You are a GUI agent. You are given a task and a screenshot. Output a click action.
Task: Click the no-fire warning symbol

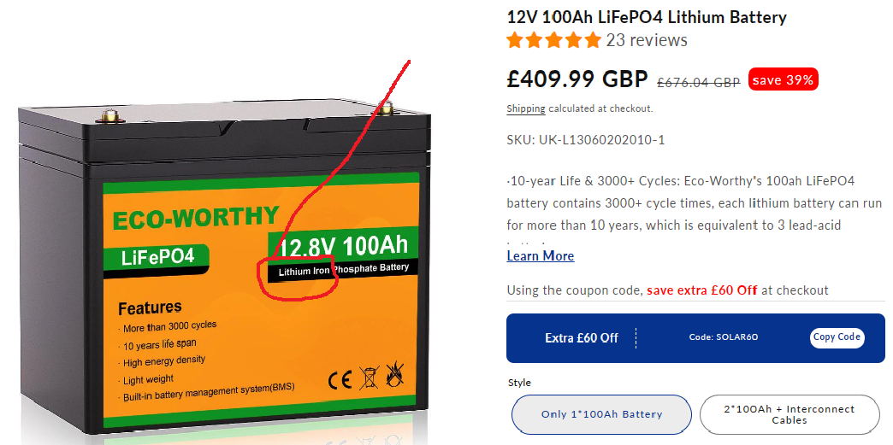pyautogui.click(x=394, y=375)
